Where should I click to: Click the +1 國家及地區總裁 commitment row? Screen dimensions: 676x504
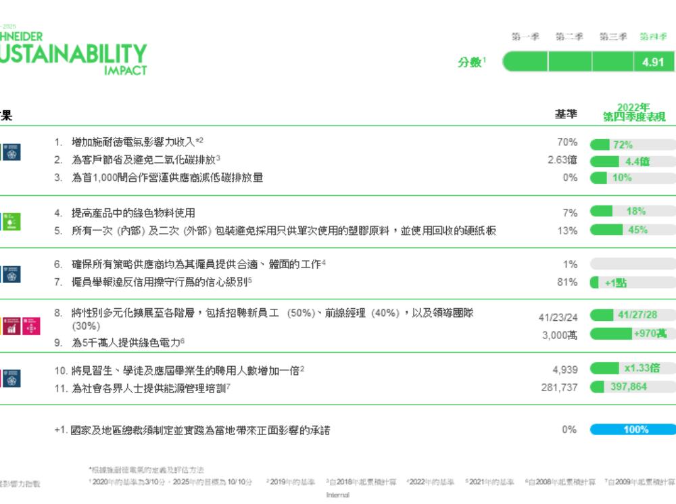(192, 430)
